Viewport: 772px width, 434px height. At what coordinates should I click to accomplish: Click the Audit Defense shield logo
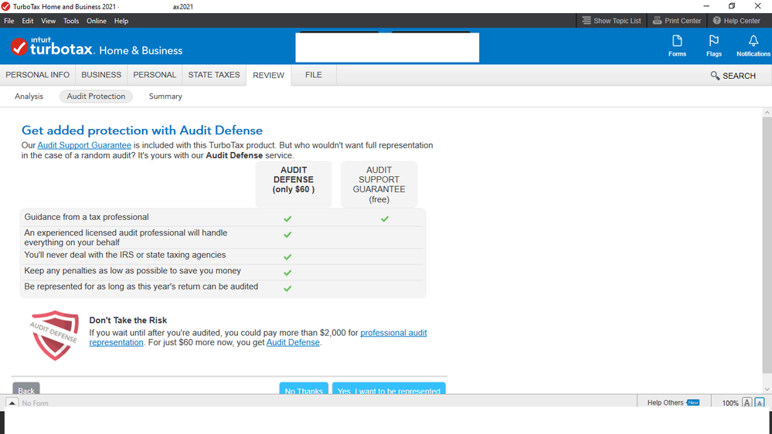55,335
